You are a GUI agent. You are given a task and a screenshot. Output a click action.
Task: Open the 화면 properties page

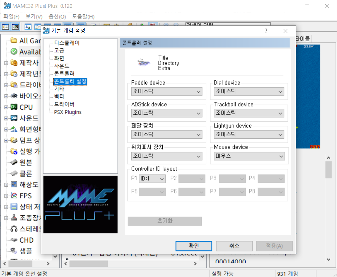click(59, 58)
